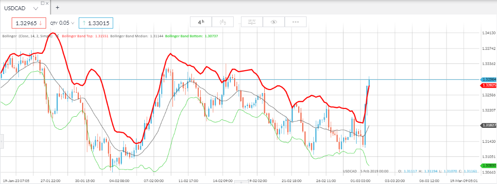Select the green lower band label 1.30830
Viewport: 497px width, 184px height.
pyautogui.click(x=488, y=165)
